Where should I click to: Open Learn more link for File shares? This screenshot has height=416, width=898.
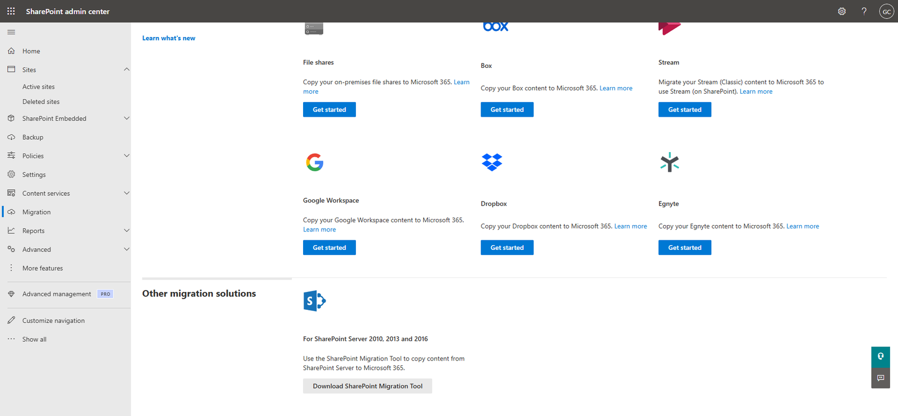point(461,82)
